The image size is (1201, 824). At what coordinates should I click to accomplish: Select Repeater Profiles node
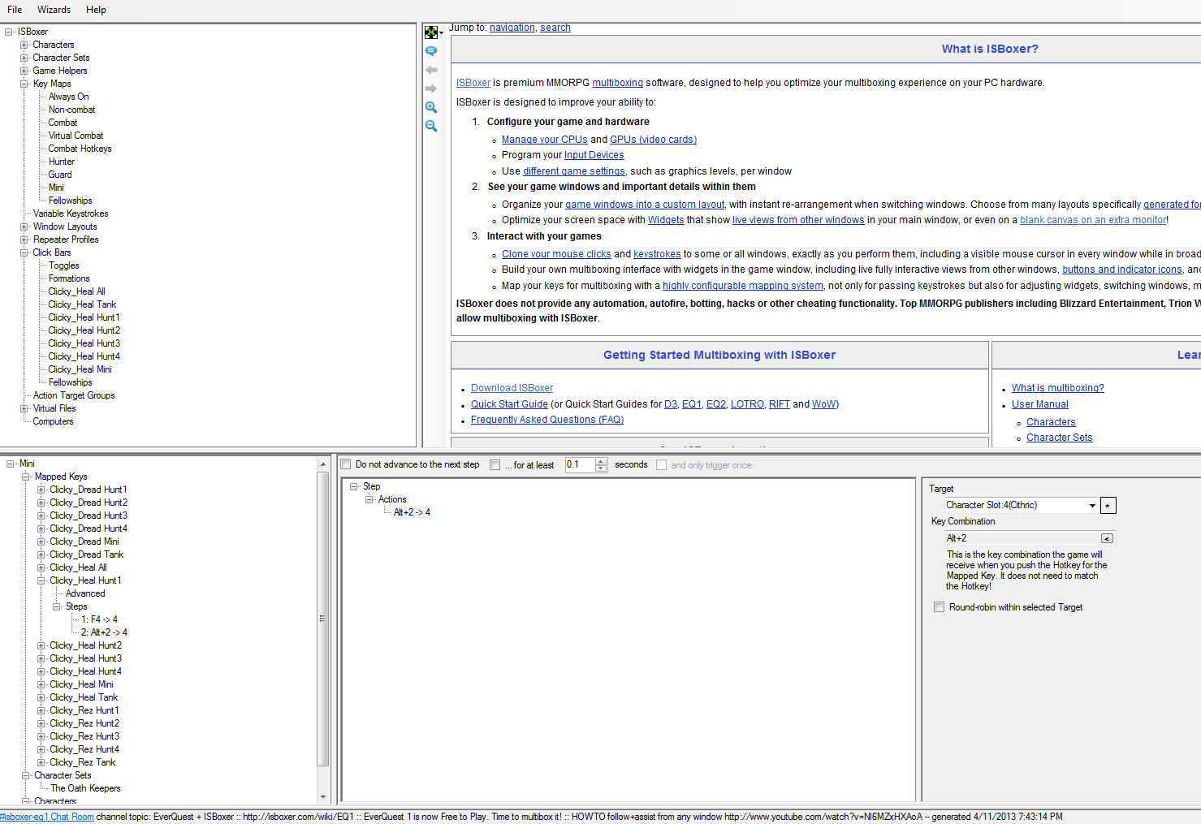[x=66, y=239]
